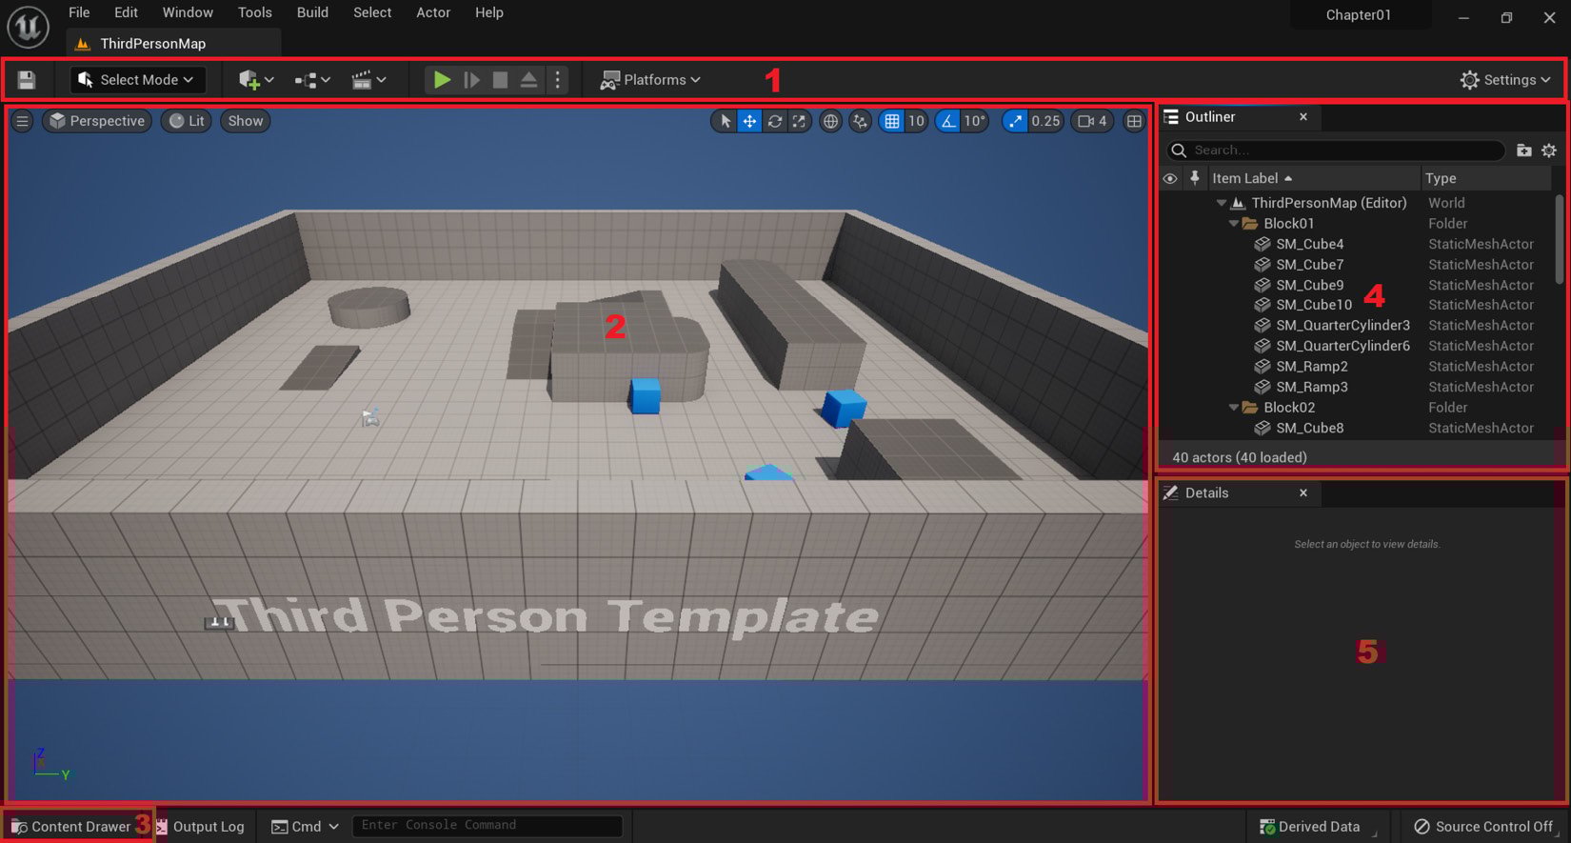
Task: Open the grid snap value 10 menu
Action: [x=916, y=121]
